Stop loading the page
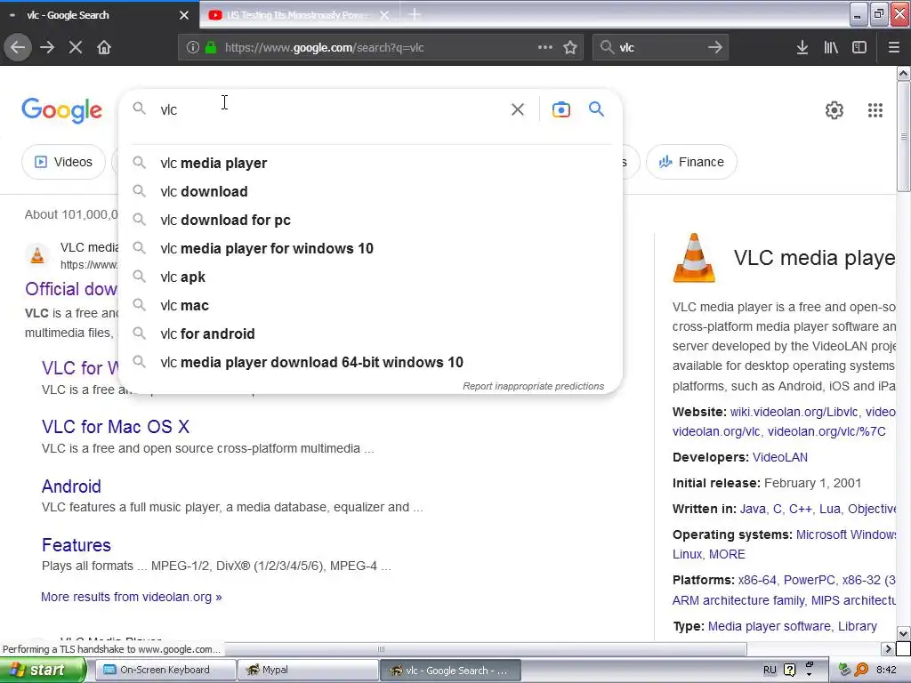 point(76,48)
